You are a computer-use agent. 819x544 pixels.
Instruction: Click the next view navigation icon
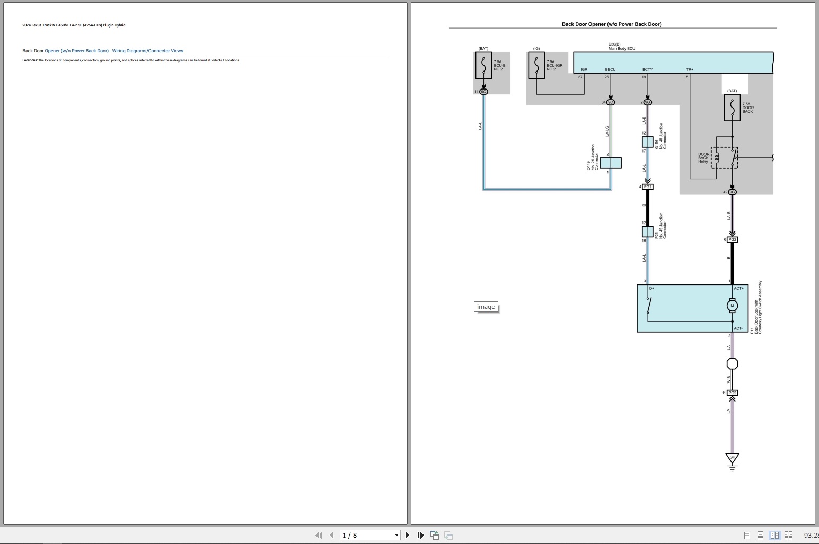point(448,535)
